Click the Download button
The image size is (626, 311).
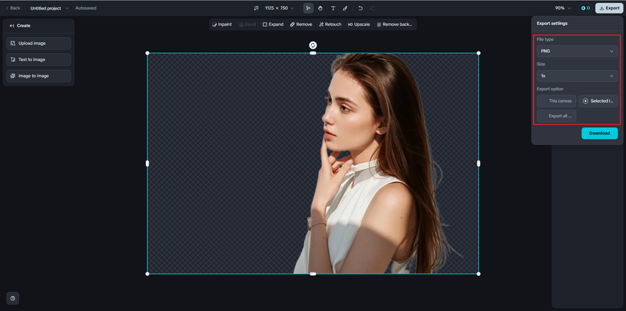tap(600, 133)
